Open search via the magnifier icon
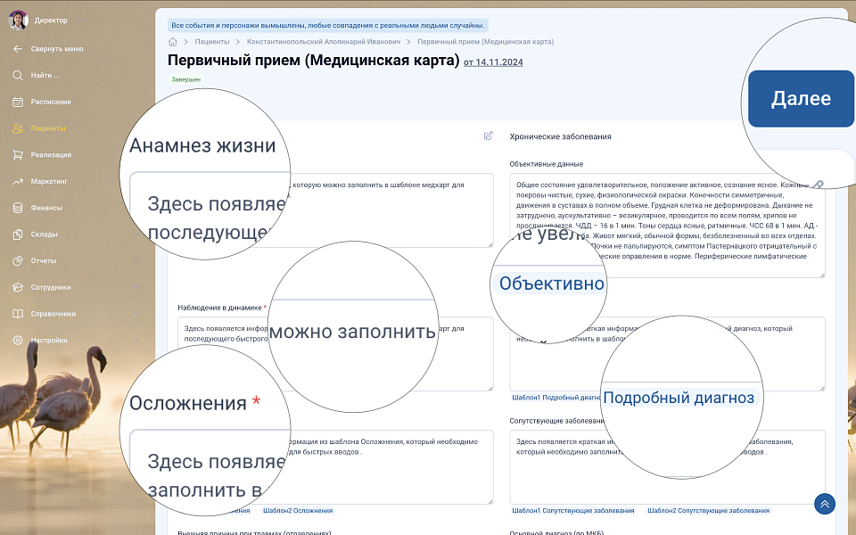 tap(18, 75)
